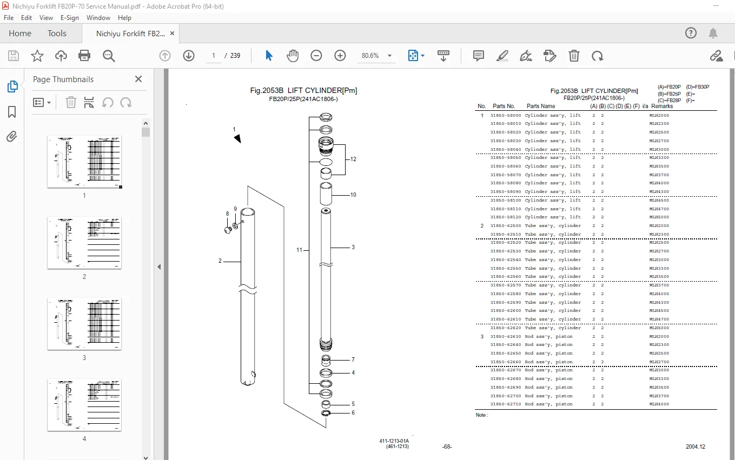This screenshot has height=460, width=735.
Task: Toggle the Page Thumbnails sidebar icon
Action: 12,86
